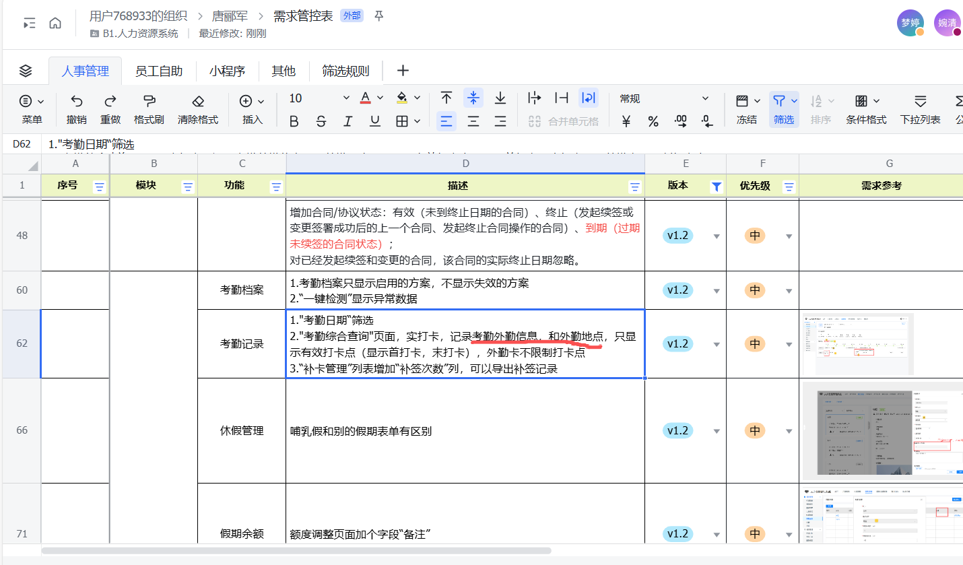Toggle text wrap button in toolbar
This screenshot has height=565, width=963.
[589, 98]
